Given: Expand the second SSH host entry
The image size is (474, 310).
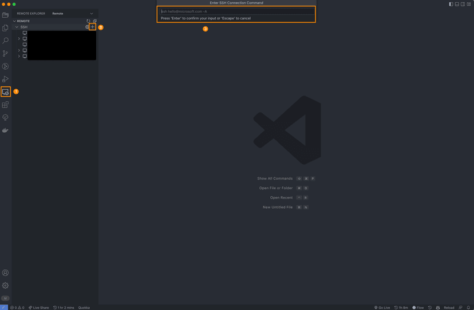Looking at the screenshot, I should point(19,39).
